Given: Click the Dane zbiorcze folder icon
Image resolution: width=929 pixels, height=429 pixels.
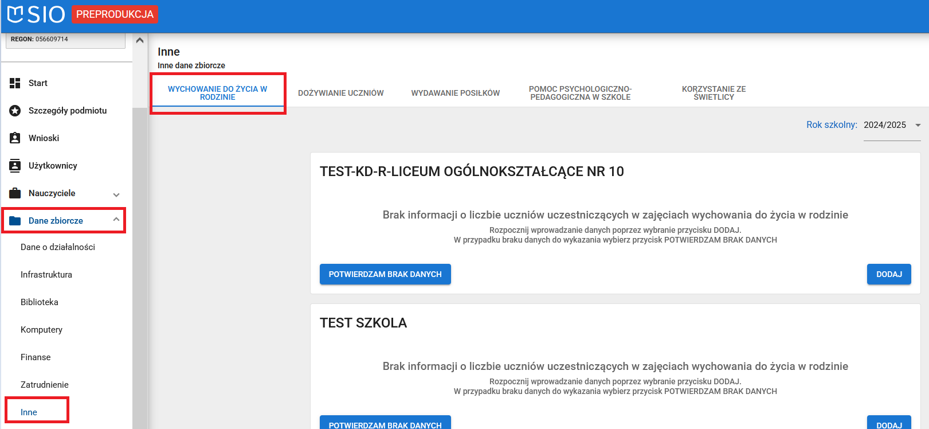Looking at the screenshot, I should coord(15,221).
